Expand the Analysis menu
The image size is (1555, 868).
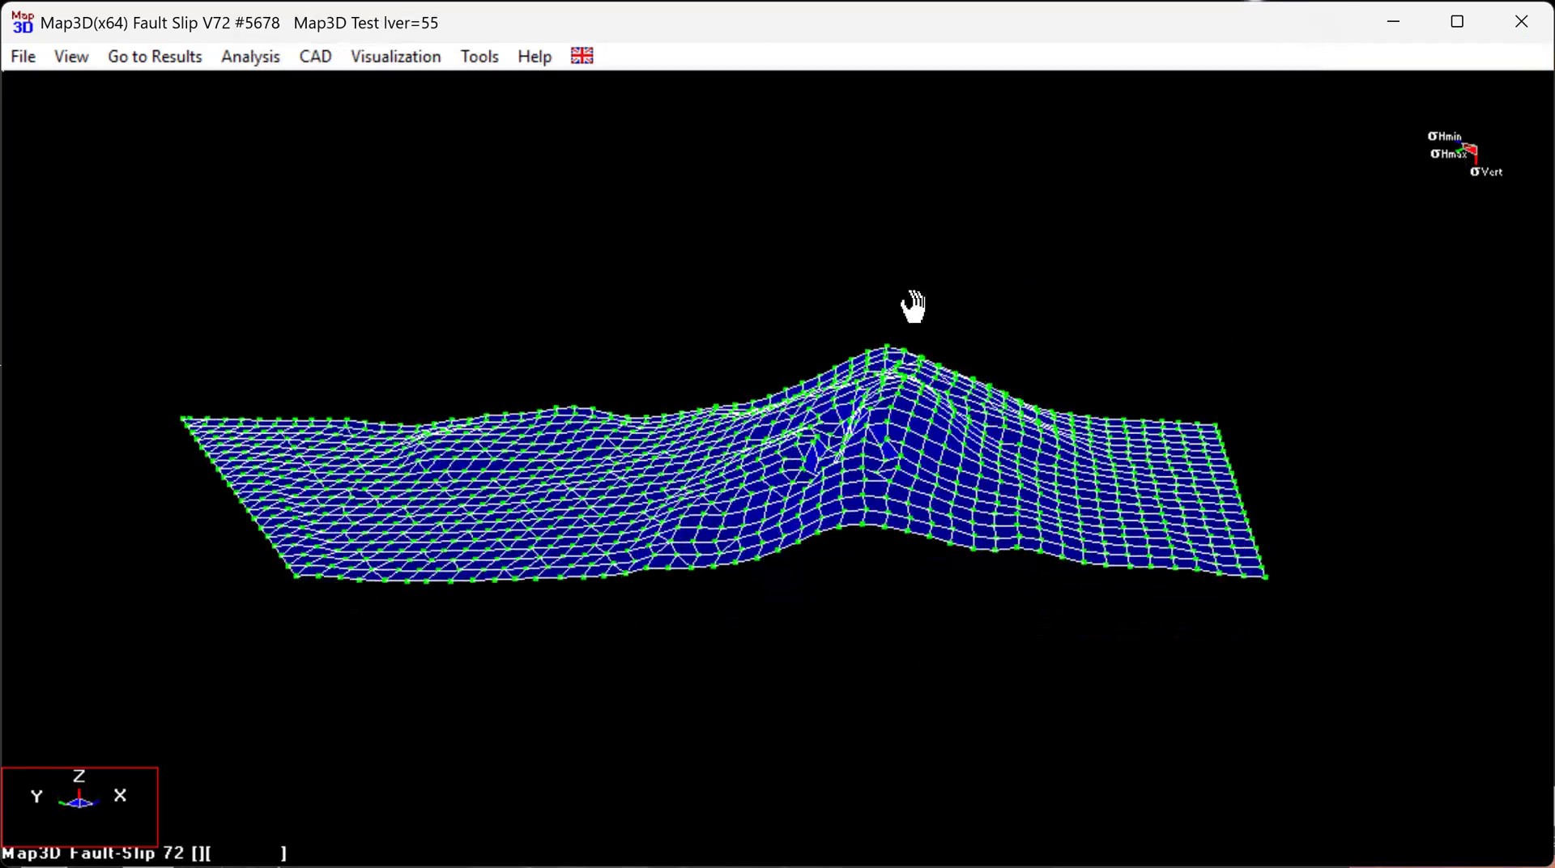click(x=250, y=57)
